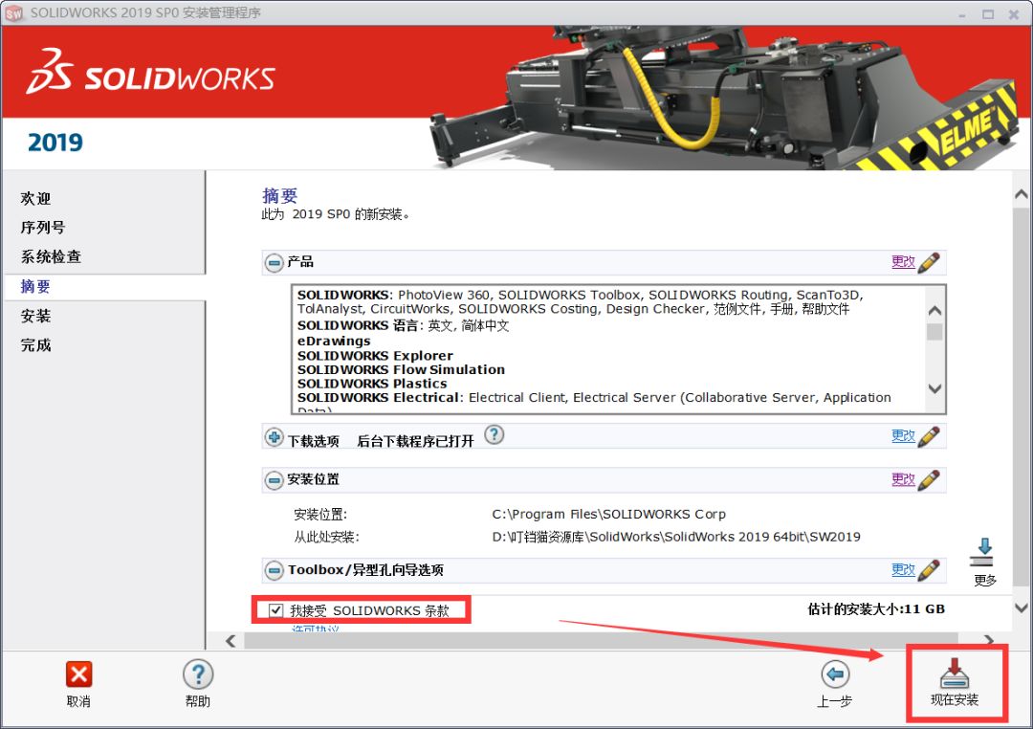Click the SOLIDWORKS logo in banner
This screenshot has height=729, width=1033.
coord(150,71)
